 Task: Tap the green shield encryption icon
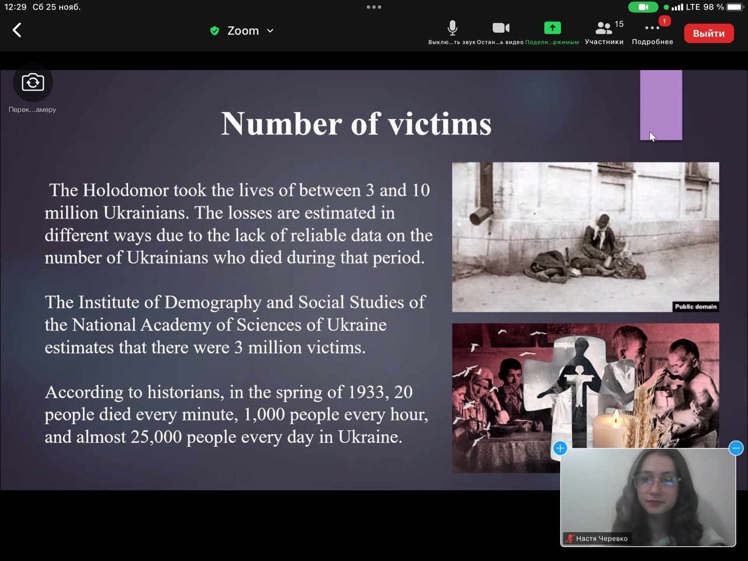[x=214, y=31]
